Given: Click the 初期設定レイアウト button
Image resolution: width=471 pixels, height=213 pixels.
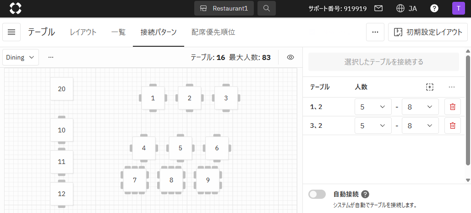Looking at the screenshot, I should (428, 32).
